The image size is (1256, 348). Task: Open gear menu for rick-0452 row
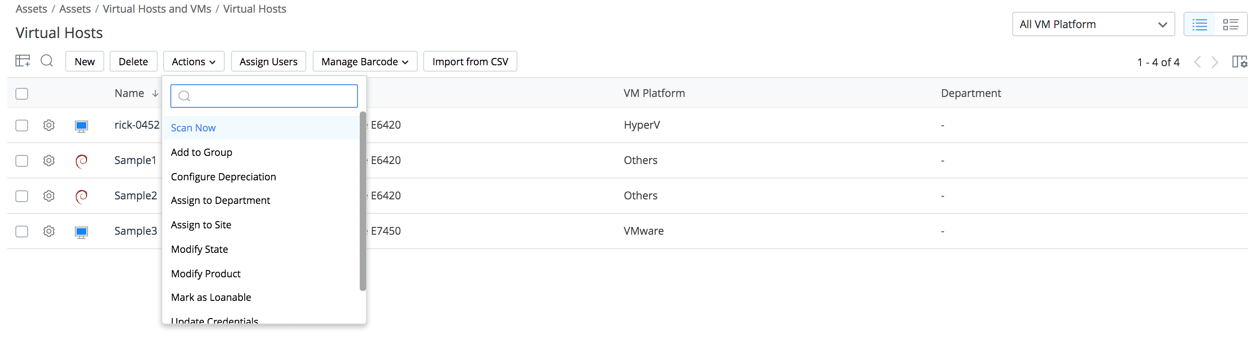click(49, 125)
